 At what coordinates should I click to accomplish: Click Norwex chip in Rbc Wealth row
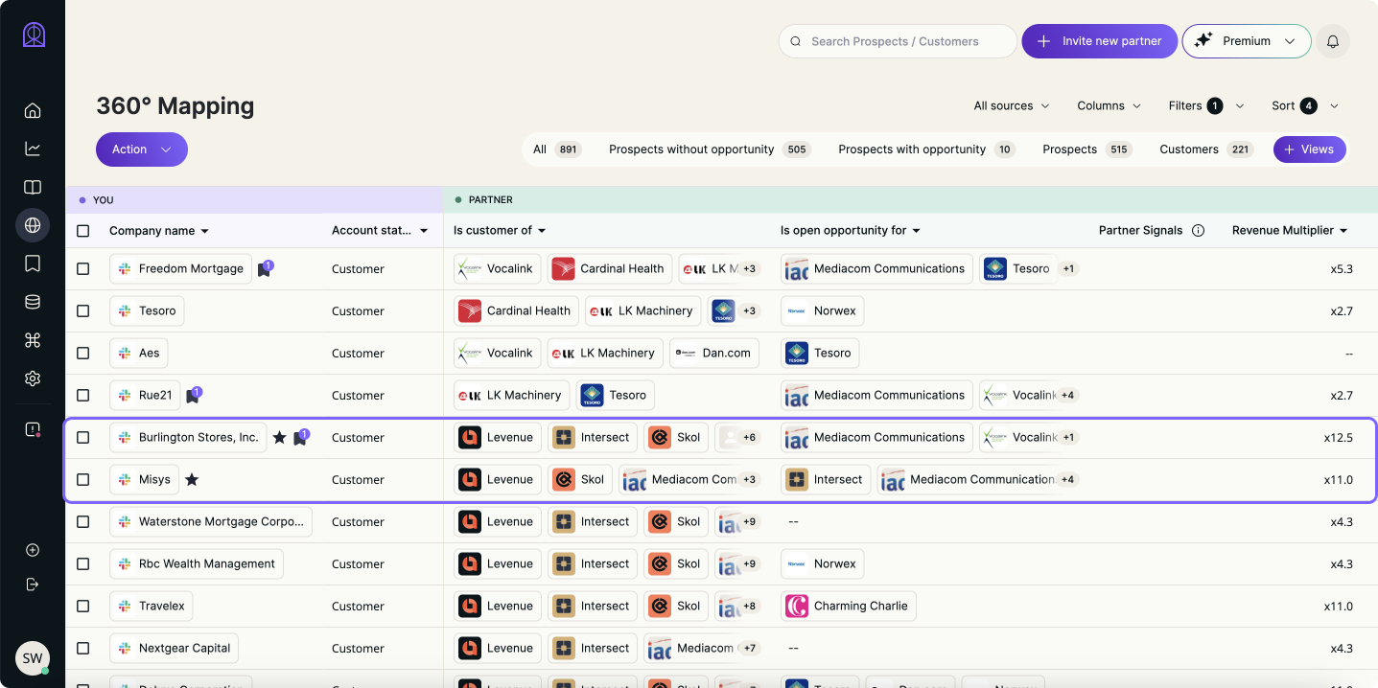tap(822, 563)
